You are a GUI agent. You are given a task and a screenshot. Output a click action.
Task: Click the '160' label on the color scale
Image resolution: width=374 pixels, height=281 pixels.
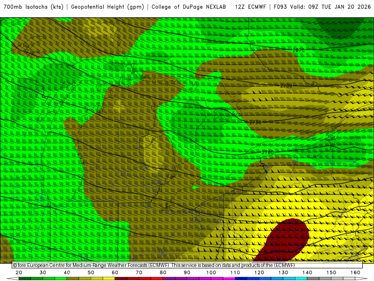tap(355, 273)
